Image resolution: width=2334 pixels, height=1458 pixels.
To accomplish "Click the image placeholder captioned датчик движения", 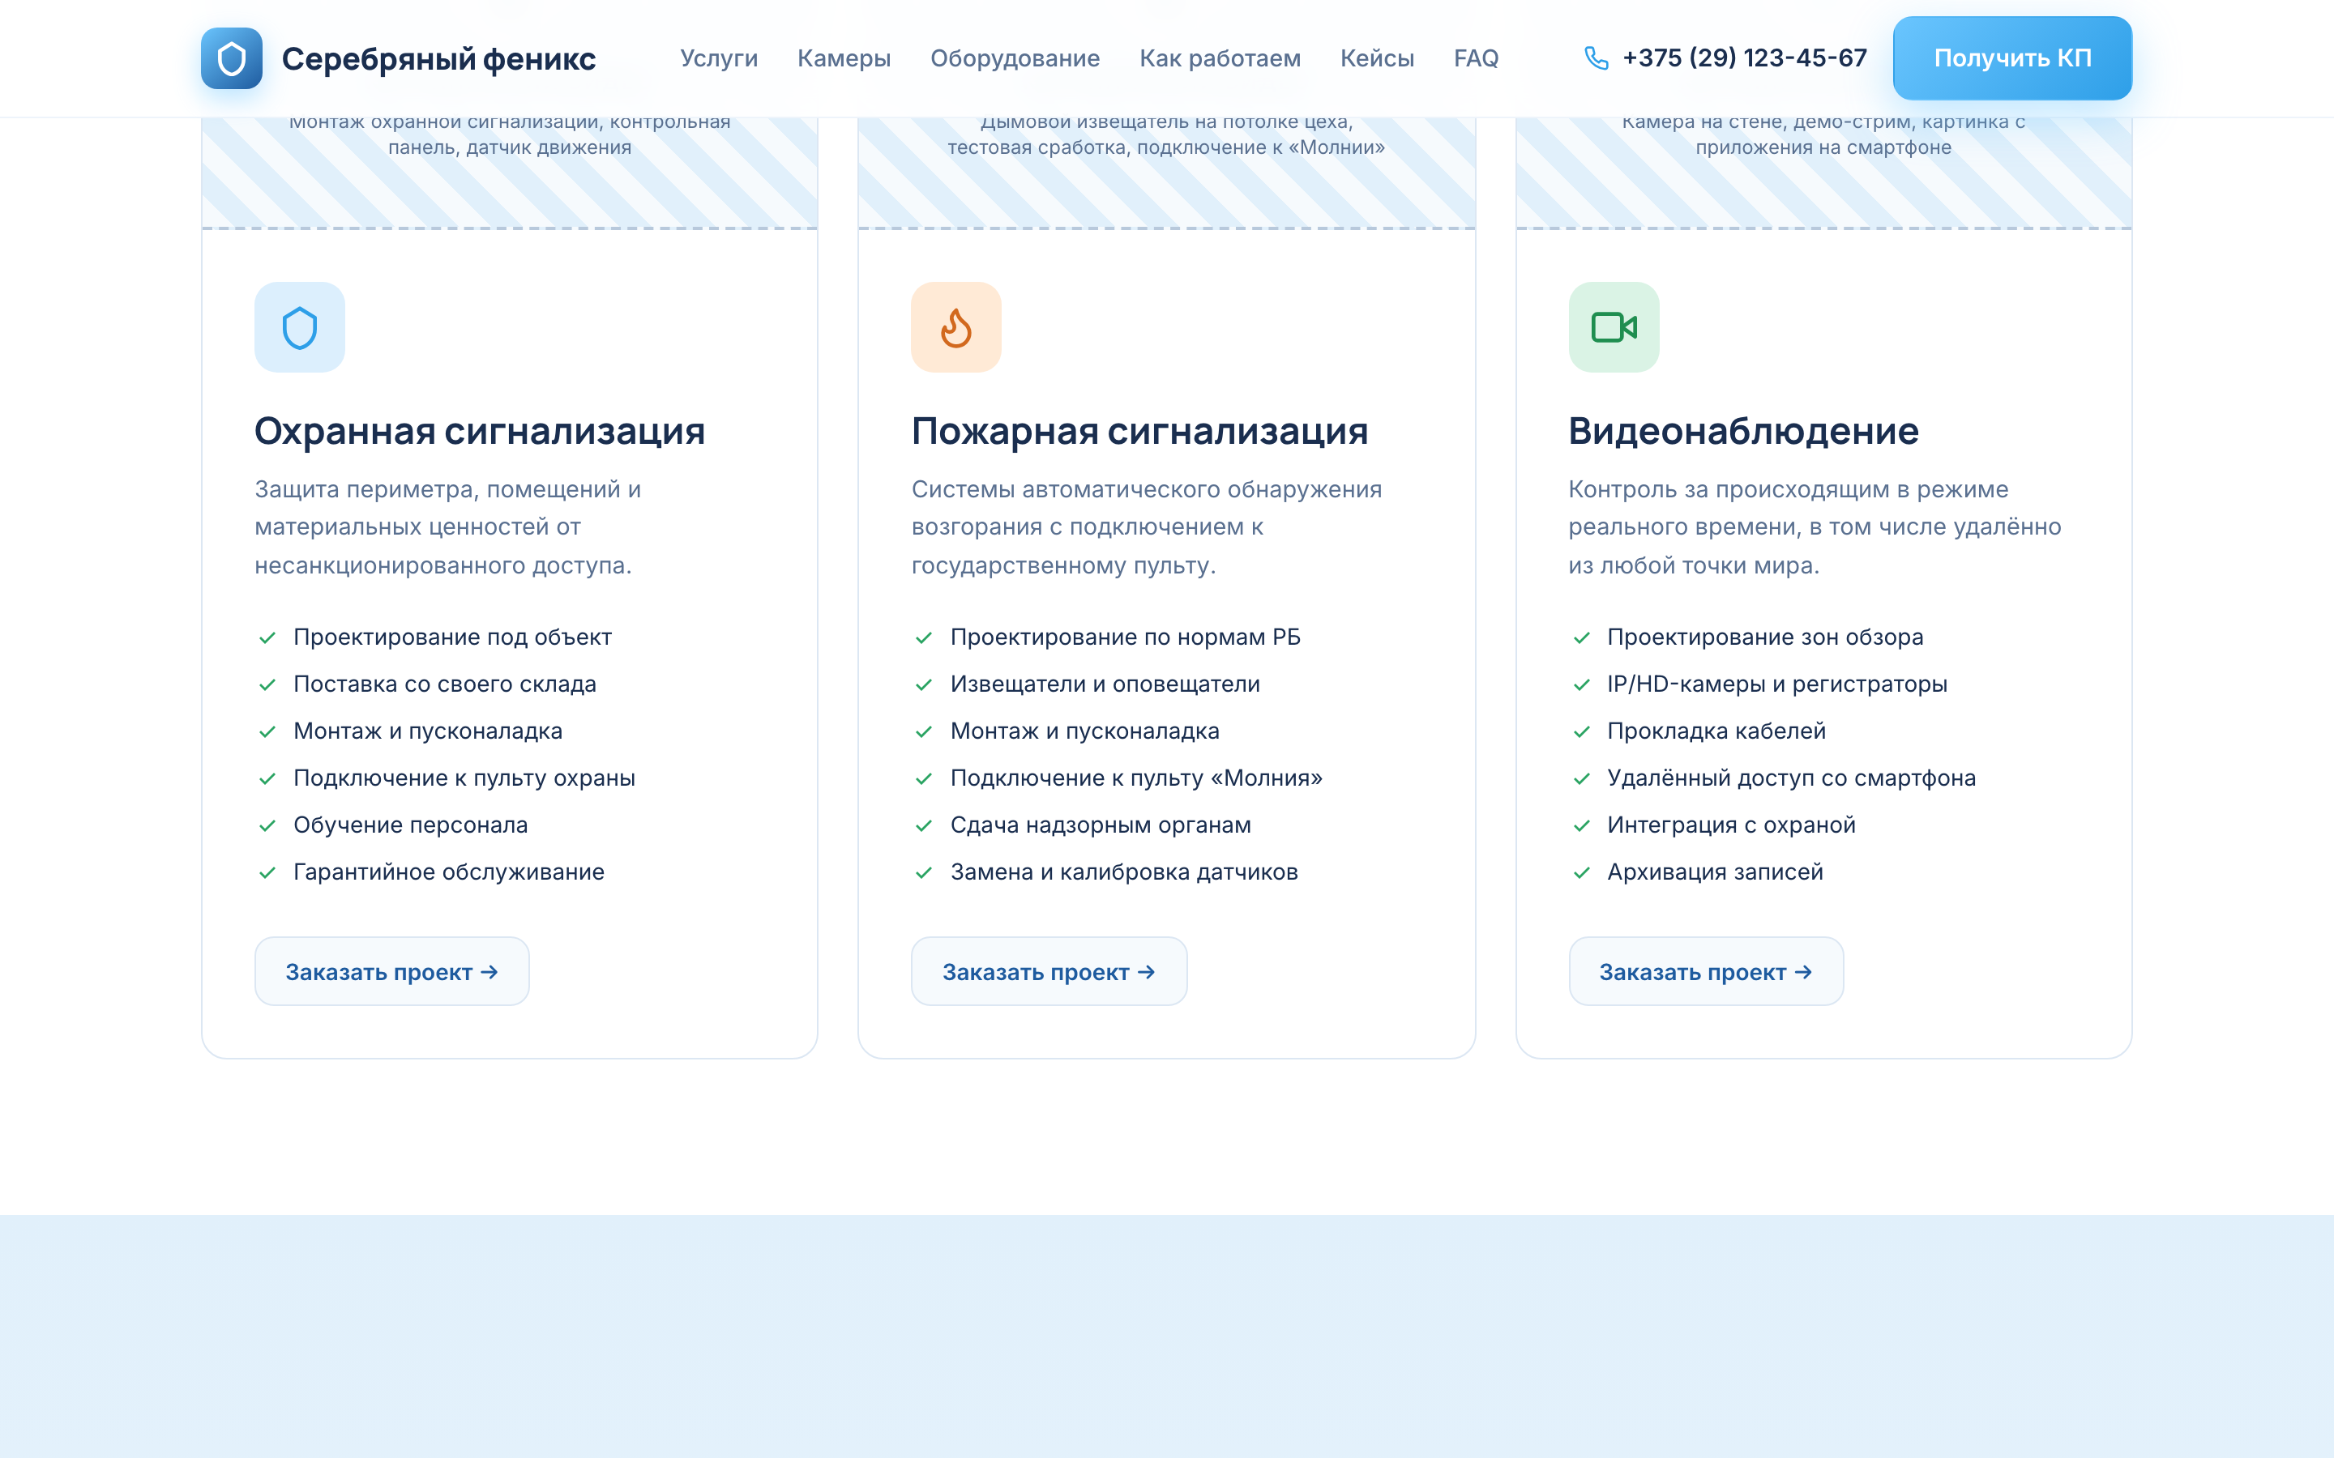I will pyautogui.click(x=509, y=173).
